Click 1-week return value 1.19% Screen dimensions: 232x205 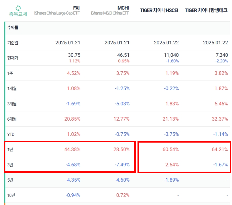pyautogui.click(x=172, y=73)
